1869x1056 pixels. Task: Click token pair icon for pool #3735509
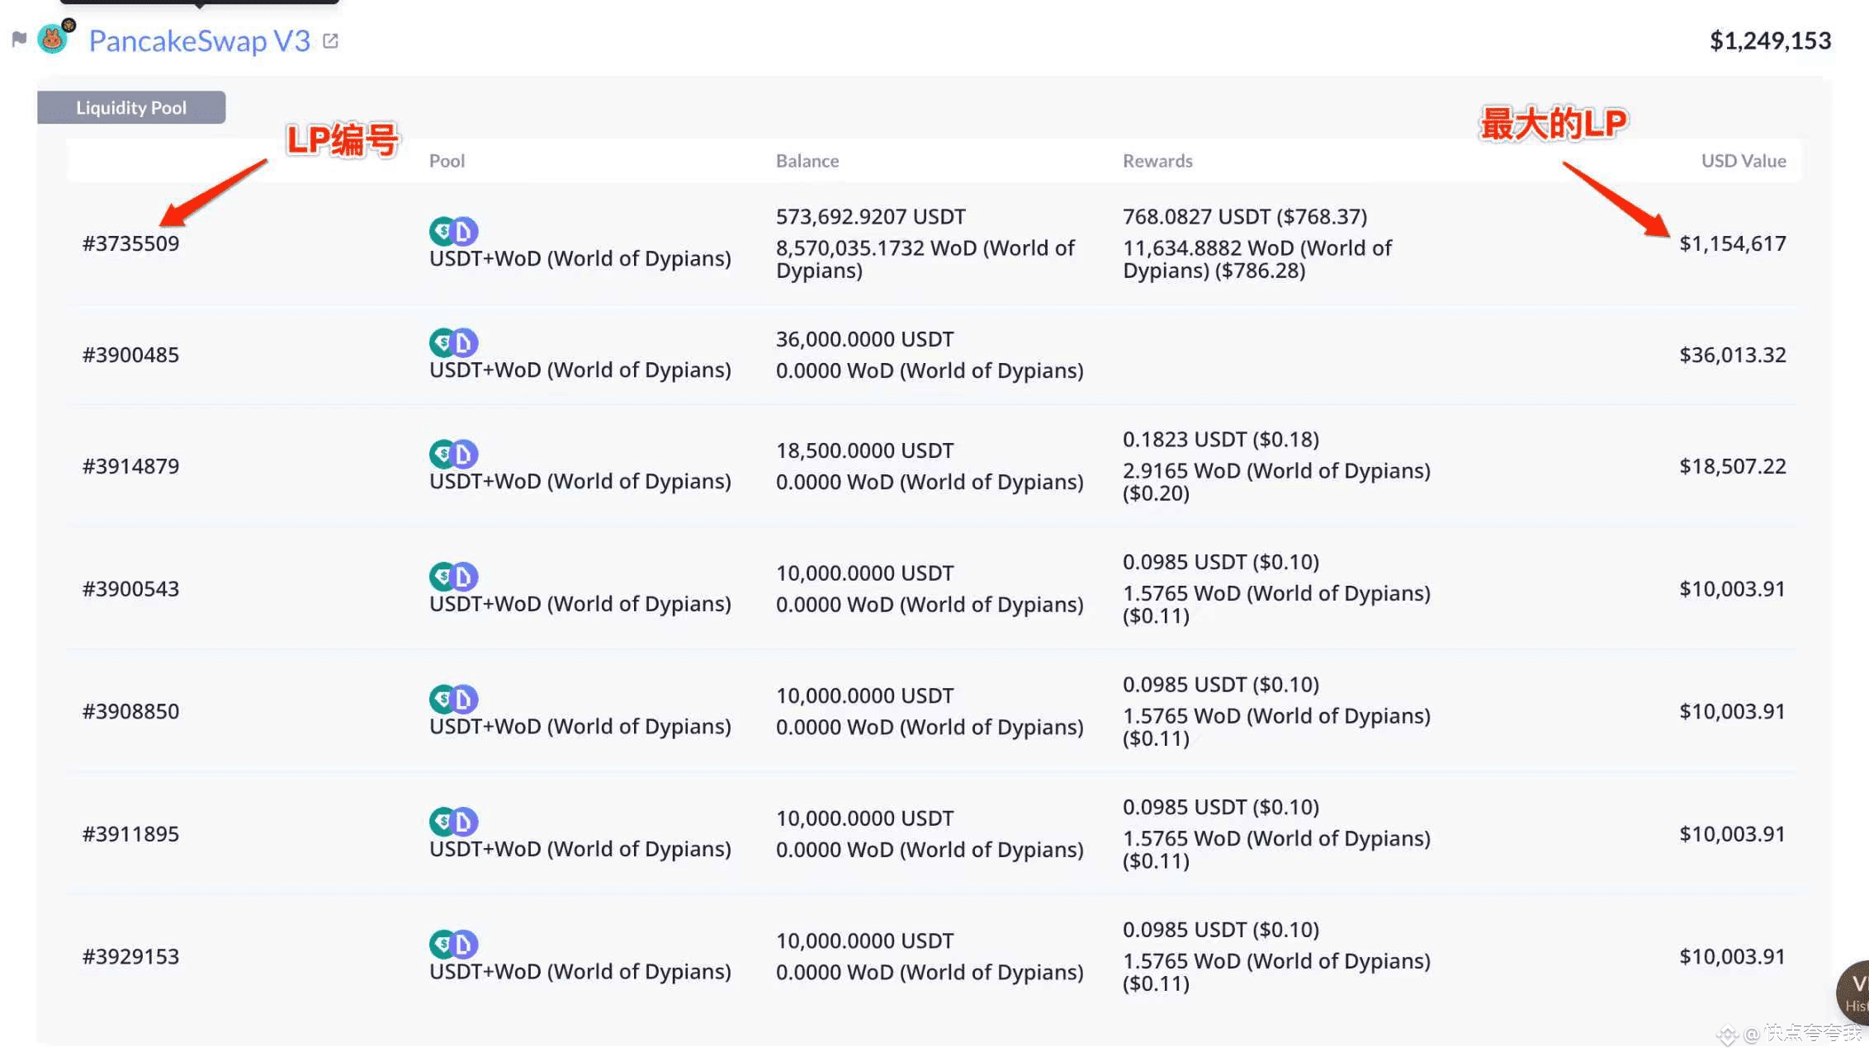click(x=453, y=232)
